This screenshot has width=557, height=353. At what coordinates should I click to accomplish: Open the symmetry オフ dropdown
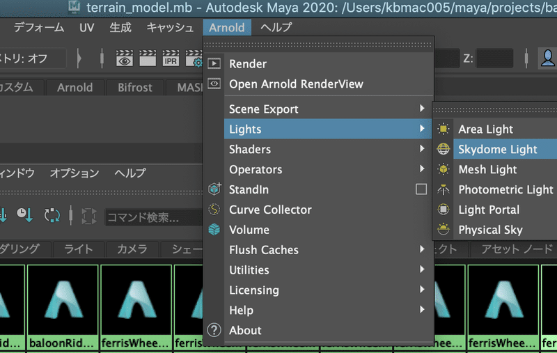(32, 58)
